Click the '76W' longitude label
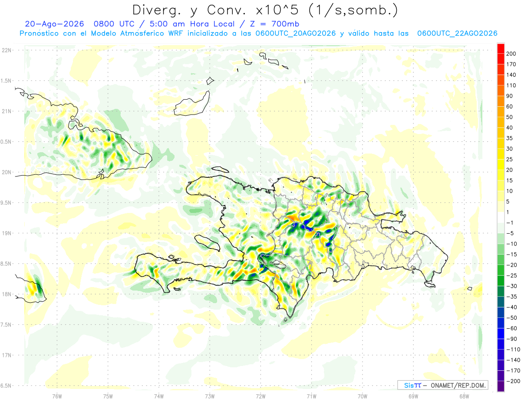Viewport: 521px width, 402px height. click(x=57, y=396)
